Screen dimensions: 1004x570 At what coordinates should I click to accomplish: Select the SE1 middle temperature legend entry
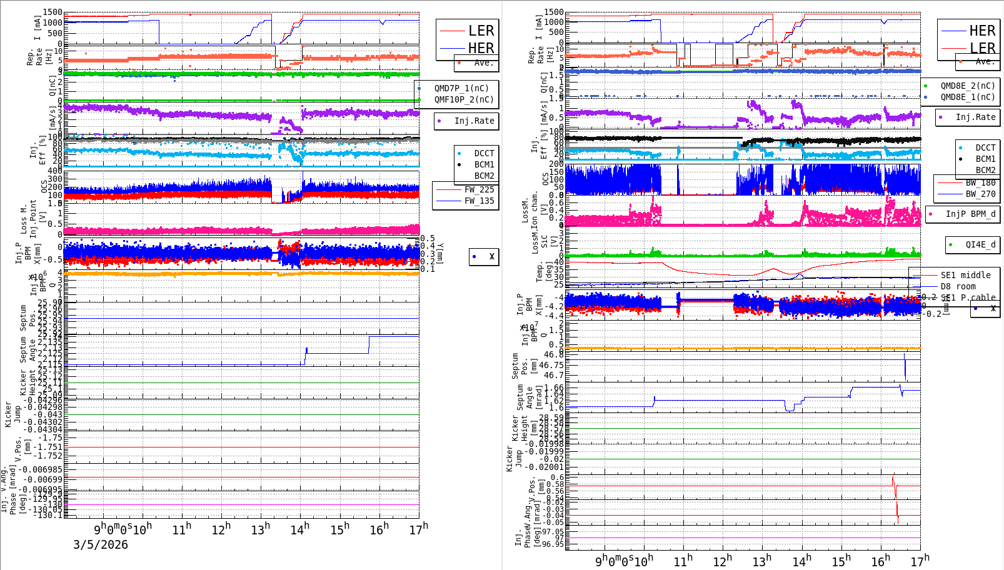point(951,275)
